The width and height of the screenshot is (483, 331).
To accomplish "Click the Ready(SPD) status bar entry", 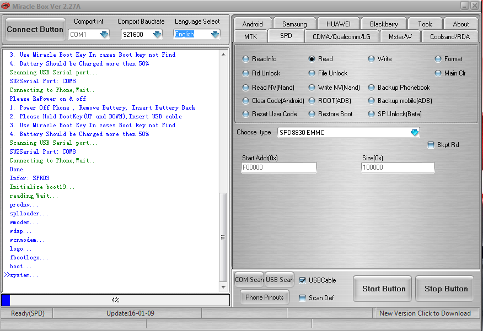I will pyautogui.click(x=28, y=313).
